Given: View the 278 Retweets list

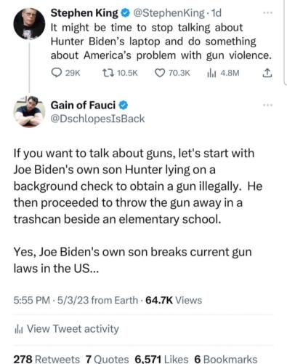Looking at the screenshot, I should (x=47, y=359).
